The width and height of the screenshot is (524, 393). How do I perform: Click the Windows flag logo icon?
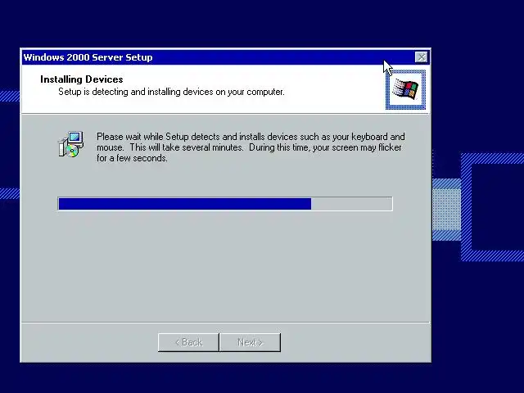405,89
